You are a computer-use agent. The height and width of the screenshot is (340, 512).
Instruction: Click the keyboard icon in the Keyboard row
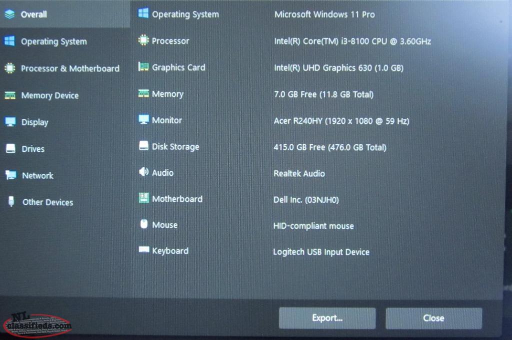143,250
